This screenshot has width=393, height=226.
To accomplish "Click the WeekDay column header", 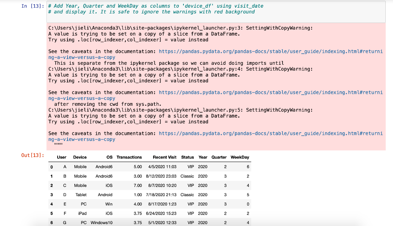I will pos(239,157).
